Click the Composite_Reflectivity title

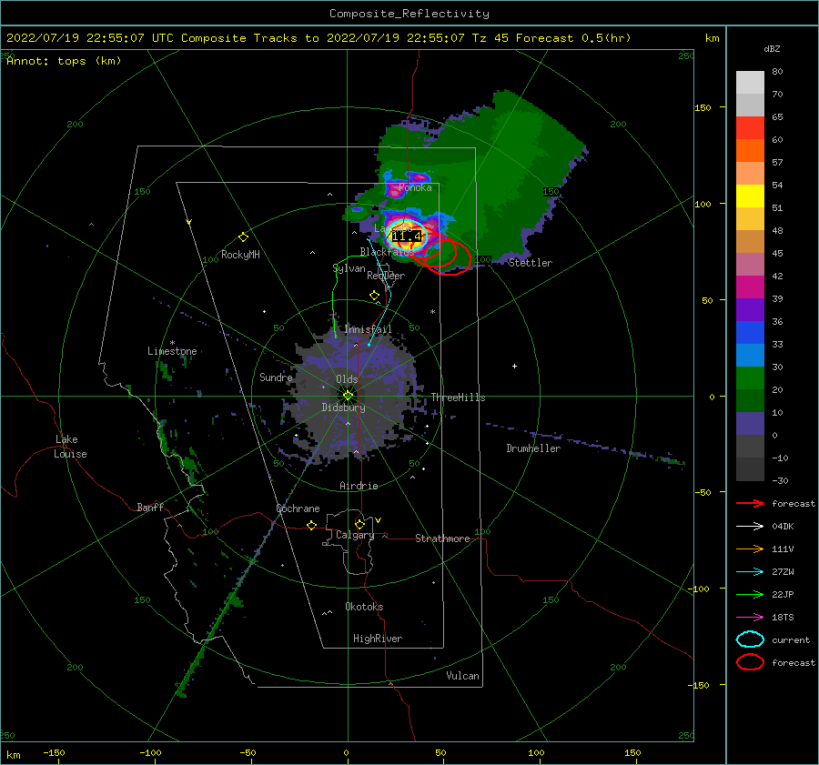409,14
